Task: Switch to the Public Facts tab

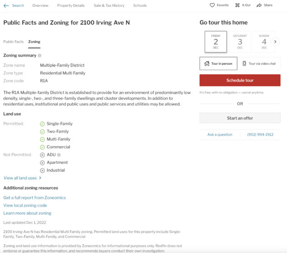Action: pyautogui.click(x=13, y=42)
